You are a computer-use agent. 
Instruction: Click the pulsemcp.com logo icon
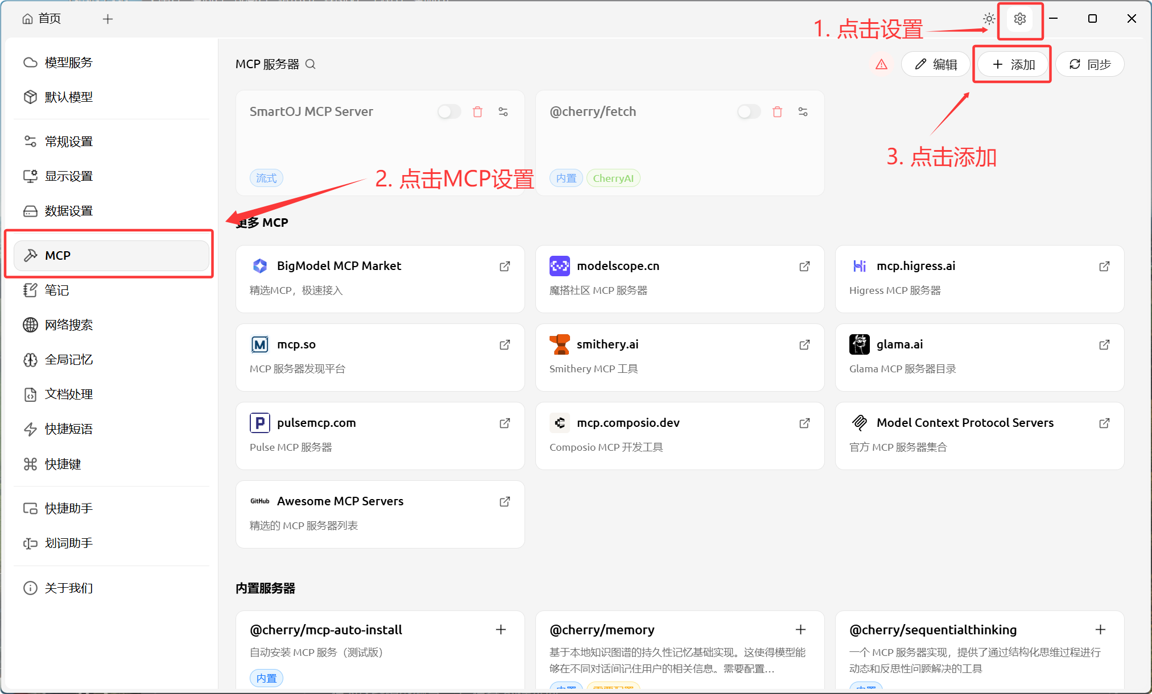point(260,423)
